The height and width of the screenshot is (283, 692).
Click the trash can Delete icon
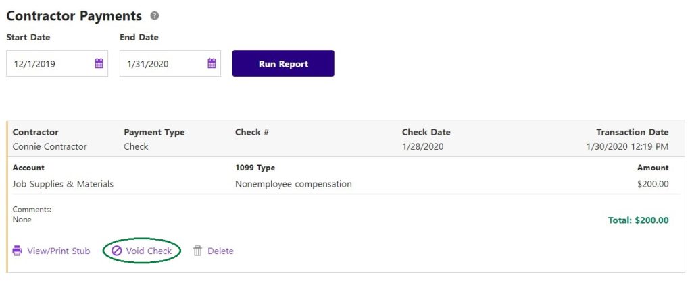(197, 251)
